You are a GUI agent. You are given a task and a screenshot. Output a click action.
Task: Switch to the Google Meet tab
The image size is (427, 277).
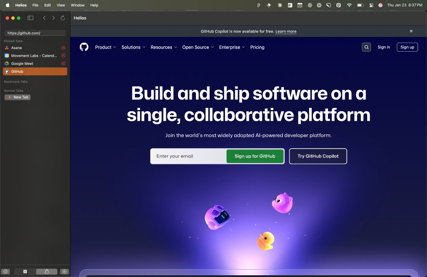(35, 64)
